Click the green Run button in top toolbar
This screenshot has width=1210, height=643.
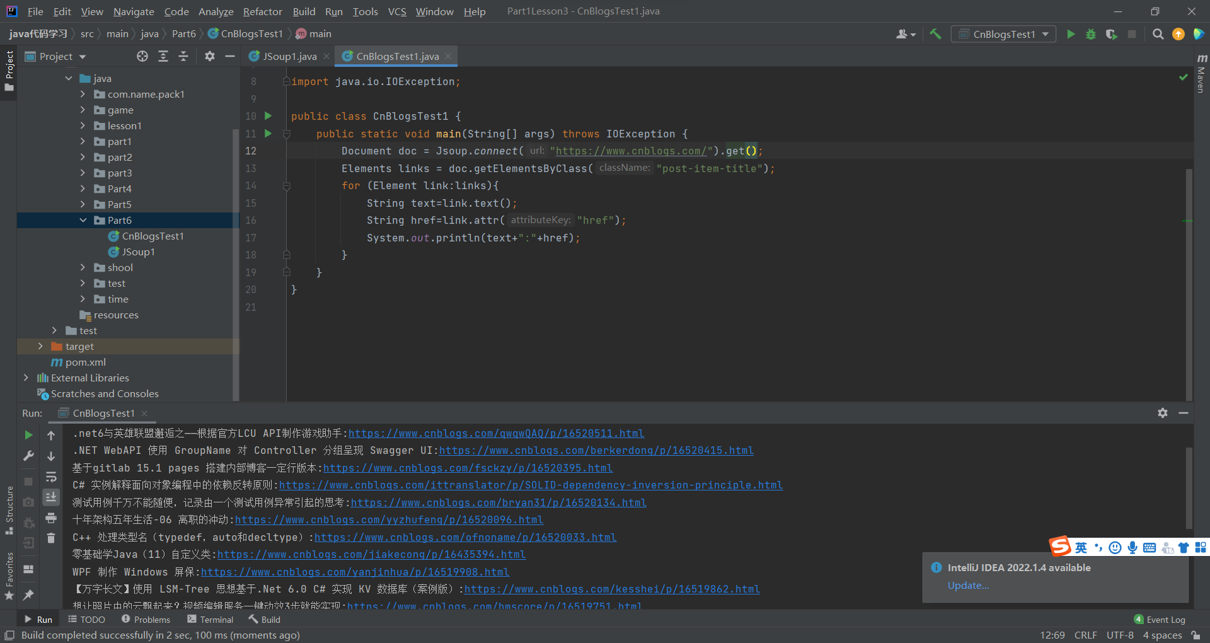click(x=1071, y=34)
